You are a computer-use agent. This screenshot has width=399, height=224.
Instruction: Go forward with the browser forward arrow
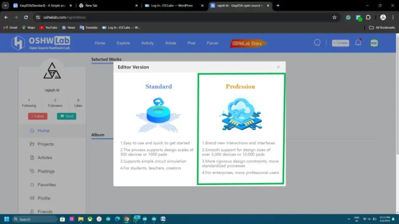(16, 17)
